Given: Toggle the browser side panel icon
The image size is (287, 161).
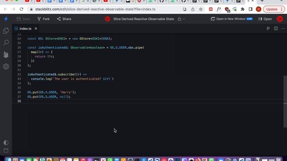Looking at the screenshot, I should 251,9.
